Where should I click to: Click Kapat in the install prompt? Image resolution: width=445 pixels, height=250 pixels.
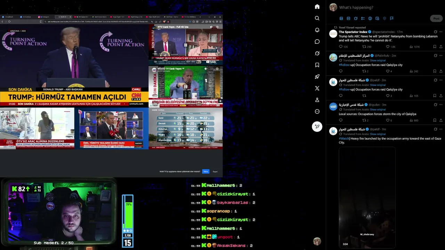click(215, 172)
